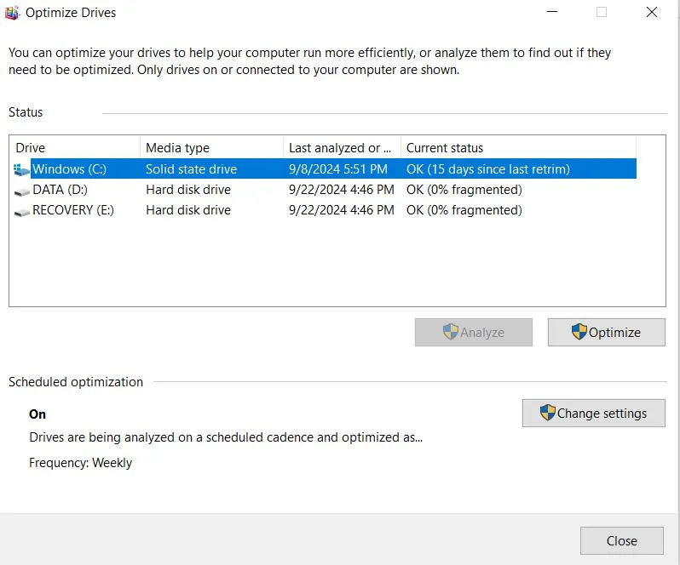Click the Status section heading
680x565 pixels.
[26, 112]
